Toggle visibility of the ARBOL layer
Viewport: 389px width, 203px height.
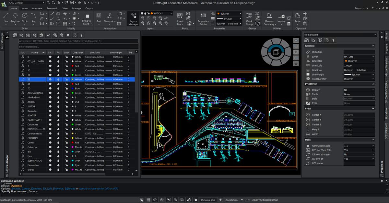pos(50,102)
